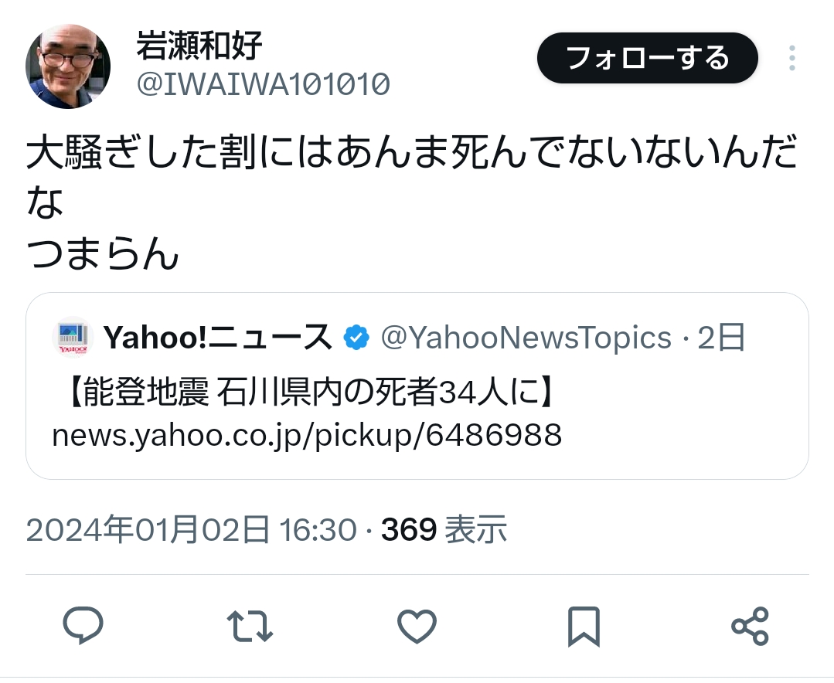
Task: Open news.yahoo.co.jp/pickup/6486988 link
Action: coord(307,436)
